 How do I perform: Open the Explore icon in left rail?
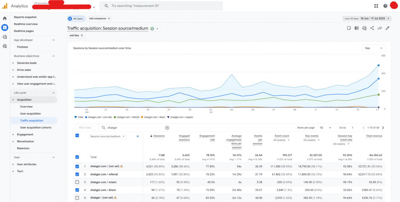[5, 37]
